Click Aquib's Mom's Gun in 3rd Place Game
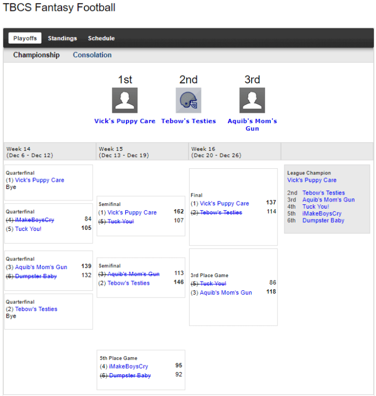This screenshot has width=376, height=396. 226,293
